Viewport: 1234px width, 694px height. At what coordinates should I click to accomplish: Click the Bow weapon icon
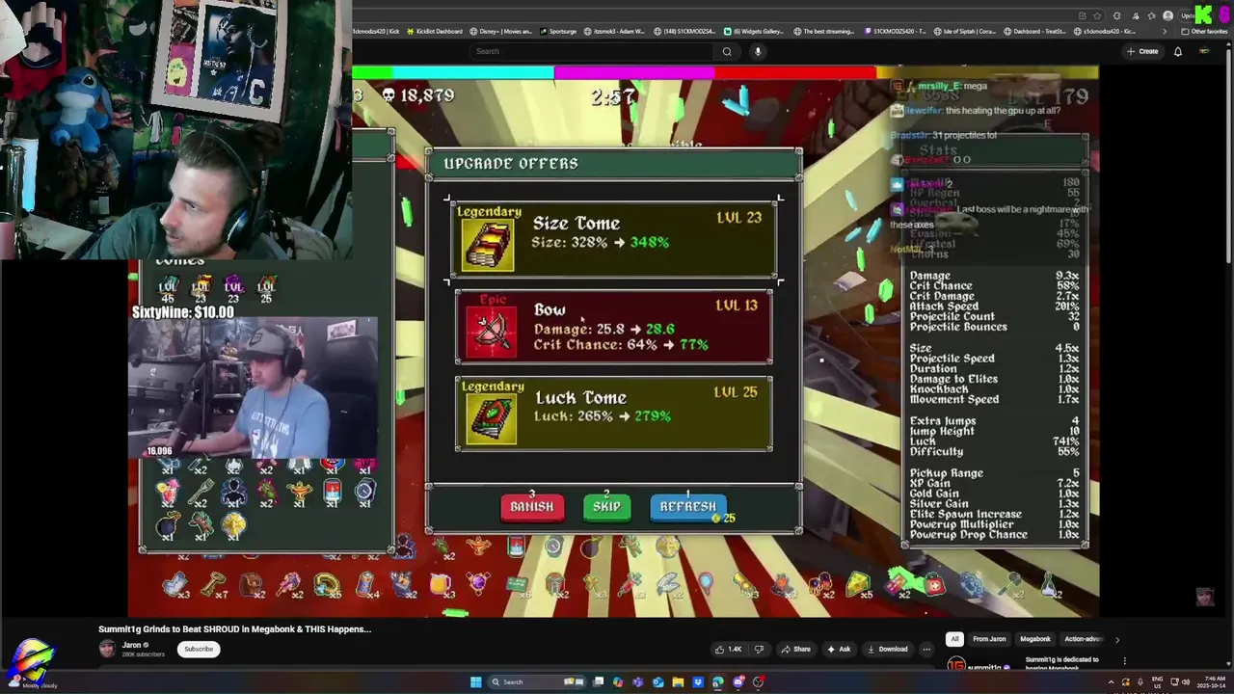pos(491,331)
